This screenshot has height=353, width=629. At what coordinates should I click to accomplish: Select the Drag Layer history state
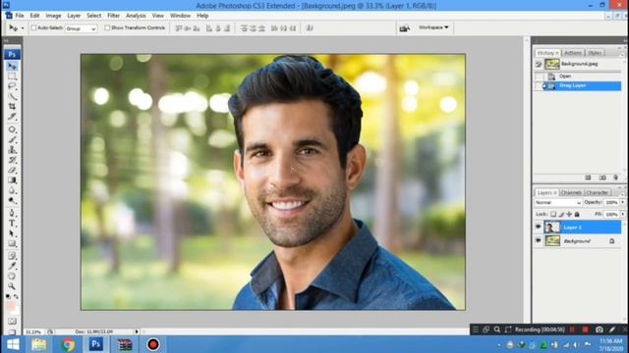point(582,85)
